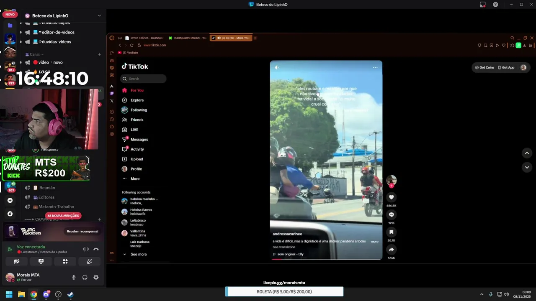
Task: Click Get App button
Action: (x=506, y=67)
